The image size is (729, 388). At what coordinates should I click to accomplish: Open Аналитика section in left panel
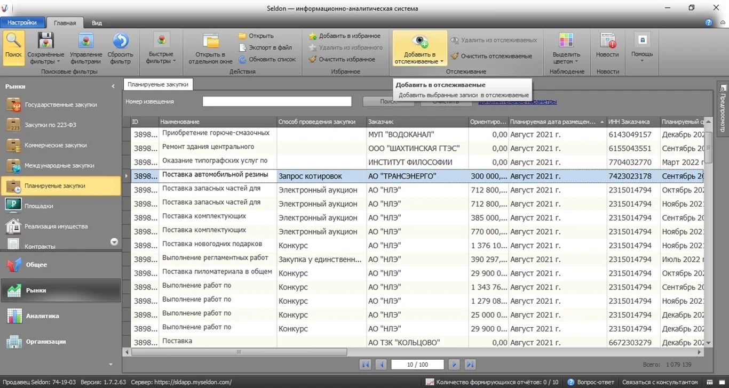(61, 316)
